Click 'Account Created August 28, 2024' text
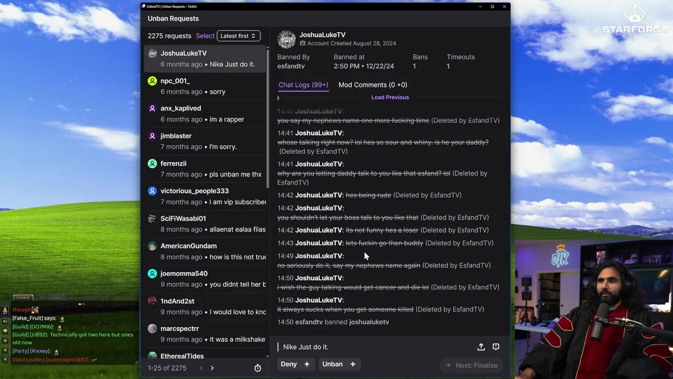The height and width of the screenshot is (379, 673). pos(352,43)
